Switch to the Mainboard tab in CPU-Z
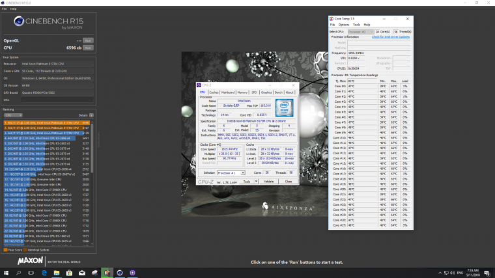 pos(227,92)
